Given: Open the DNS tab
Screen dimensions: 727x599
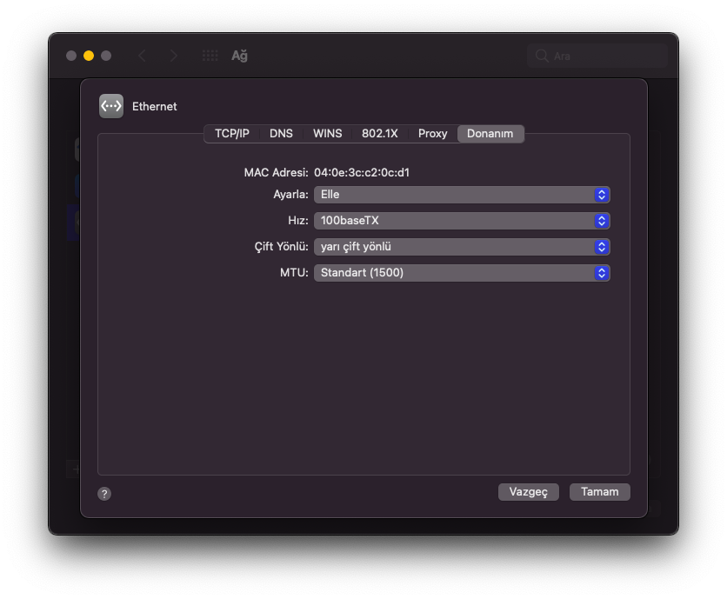Looking at the screenshot, I should click(x=281, y=133).
